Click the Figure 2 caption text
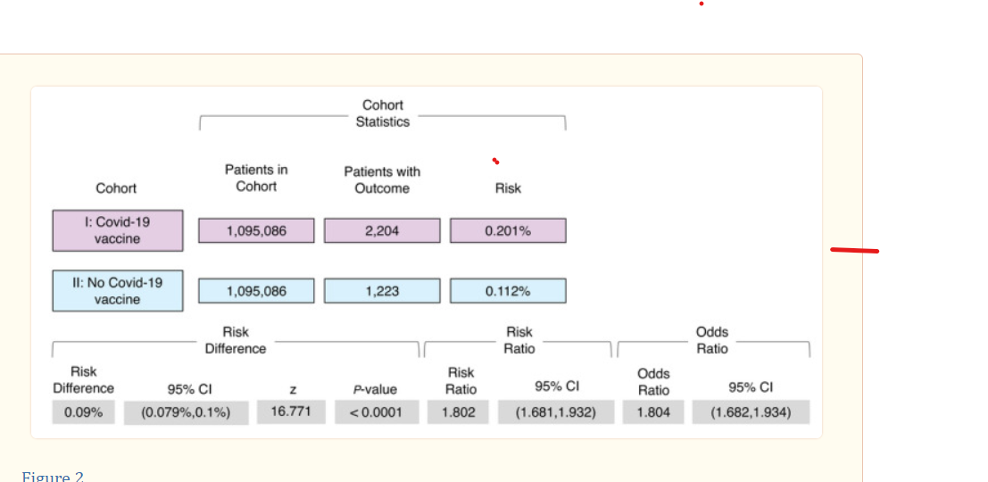 [53, 477]
